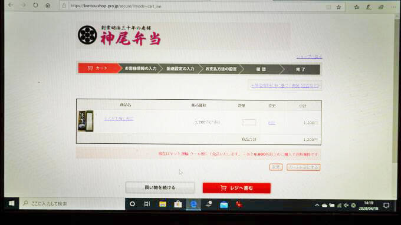Select the お支払方法の設定 step
Screen dimensions: 401x225
pos(221,69)
